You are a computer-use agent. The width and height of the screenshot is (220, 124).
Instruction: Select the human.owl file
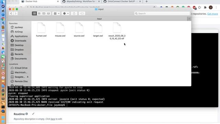(x=41, y=30)
